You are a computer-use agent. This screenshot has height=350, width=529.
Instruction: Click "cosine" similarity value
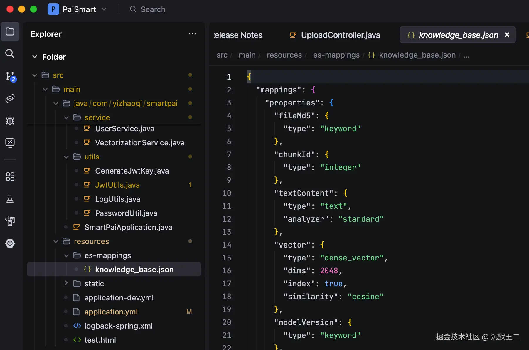[x=365, y=297]
